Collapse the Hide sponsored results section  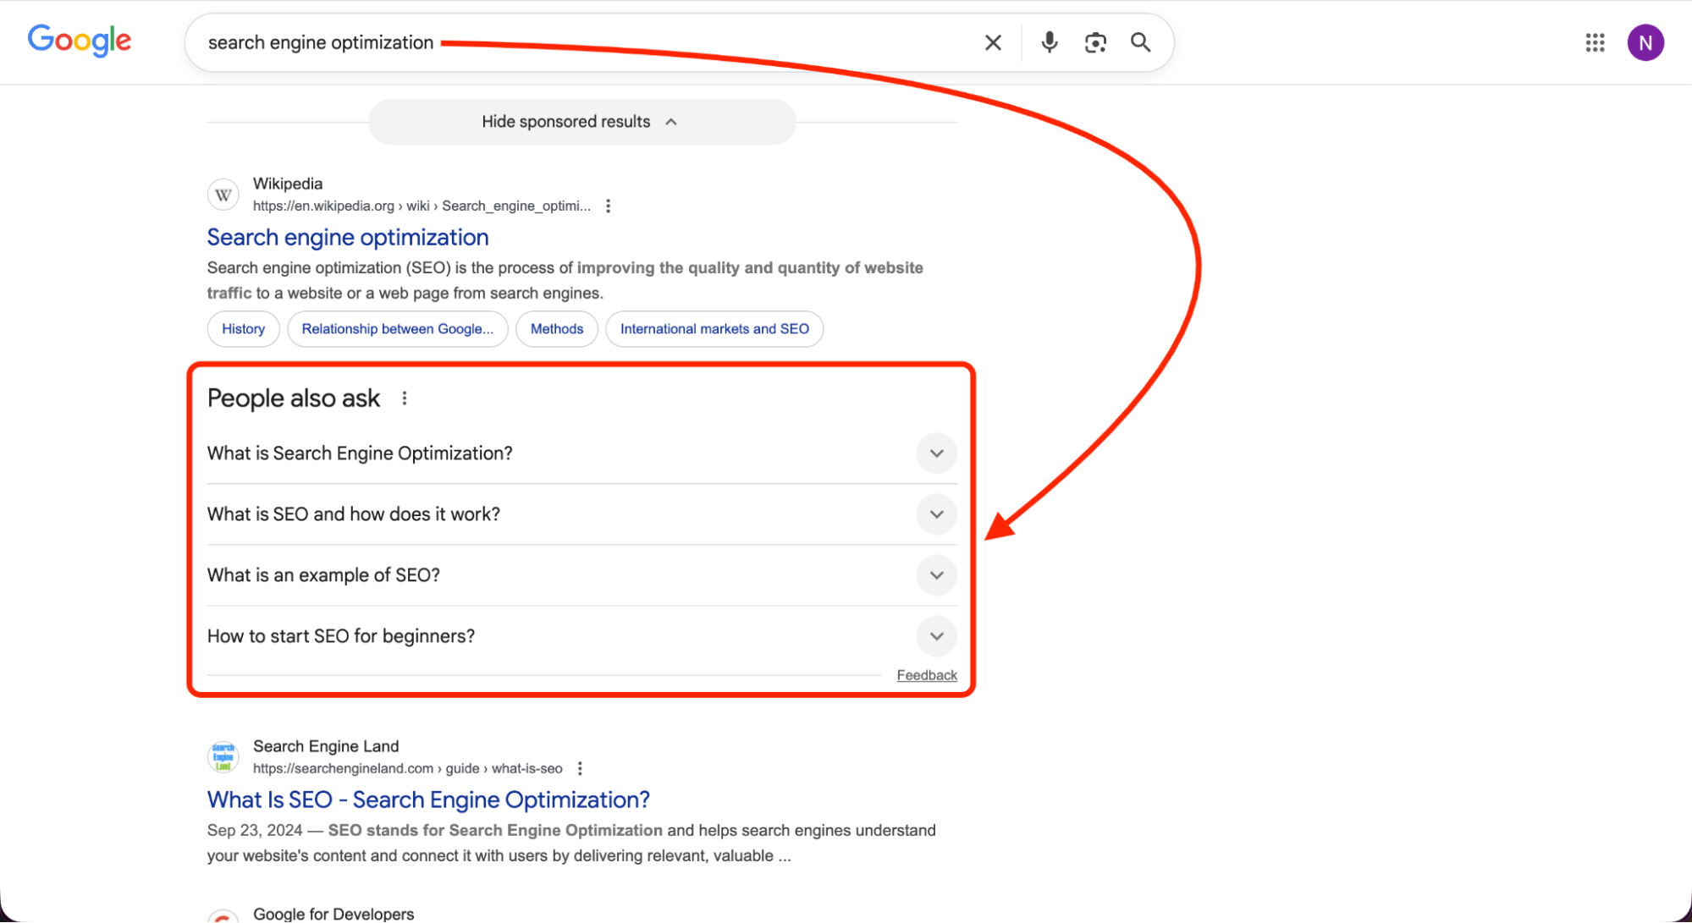[581, 121]
